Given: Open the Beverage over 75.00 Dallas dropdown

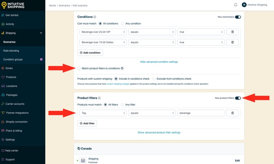Looking at the screenshot, I should tap(103, 42).
